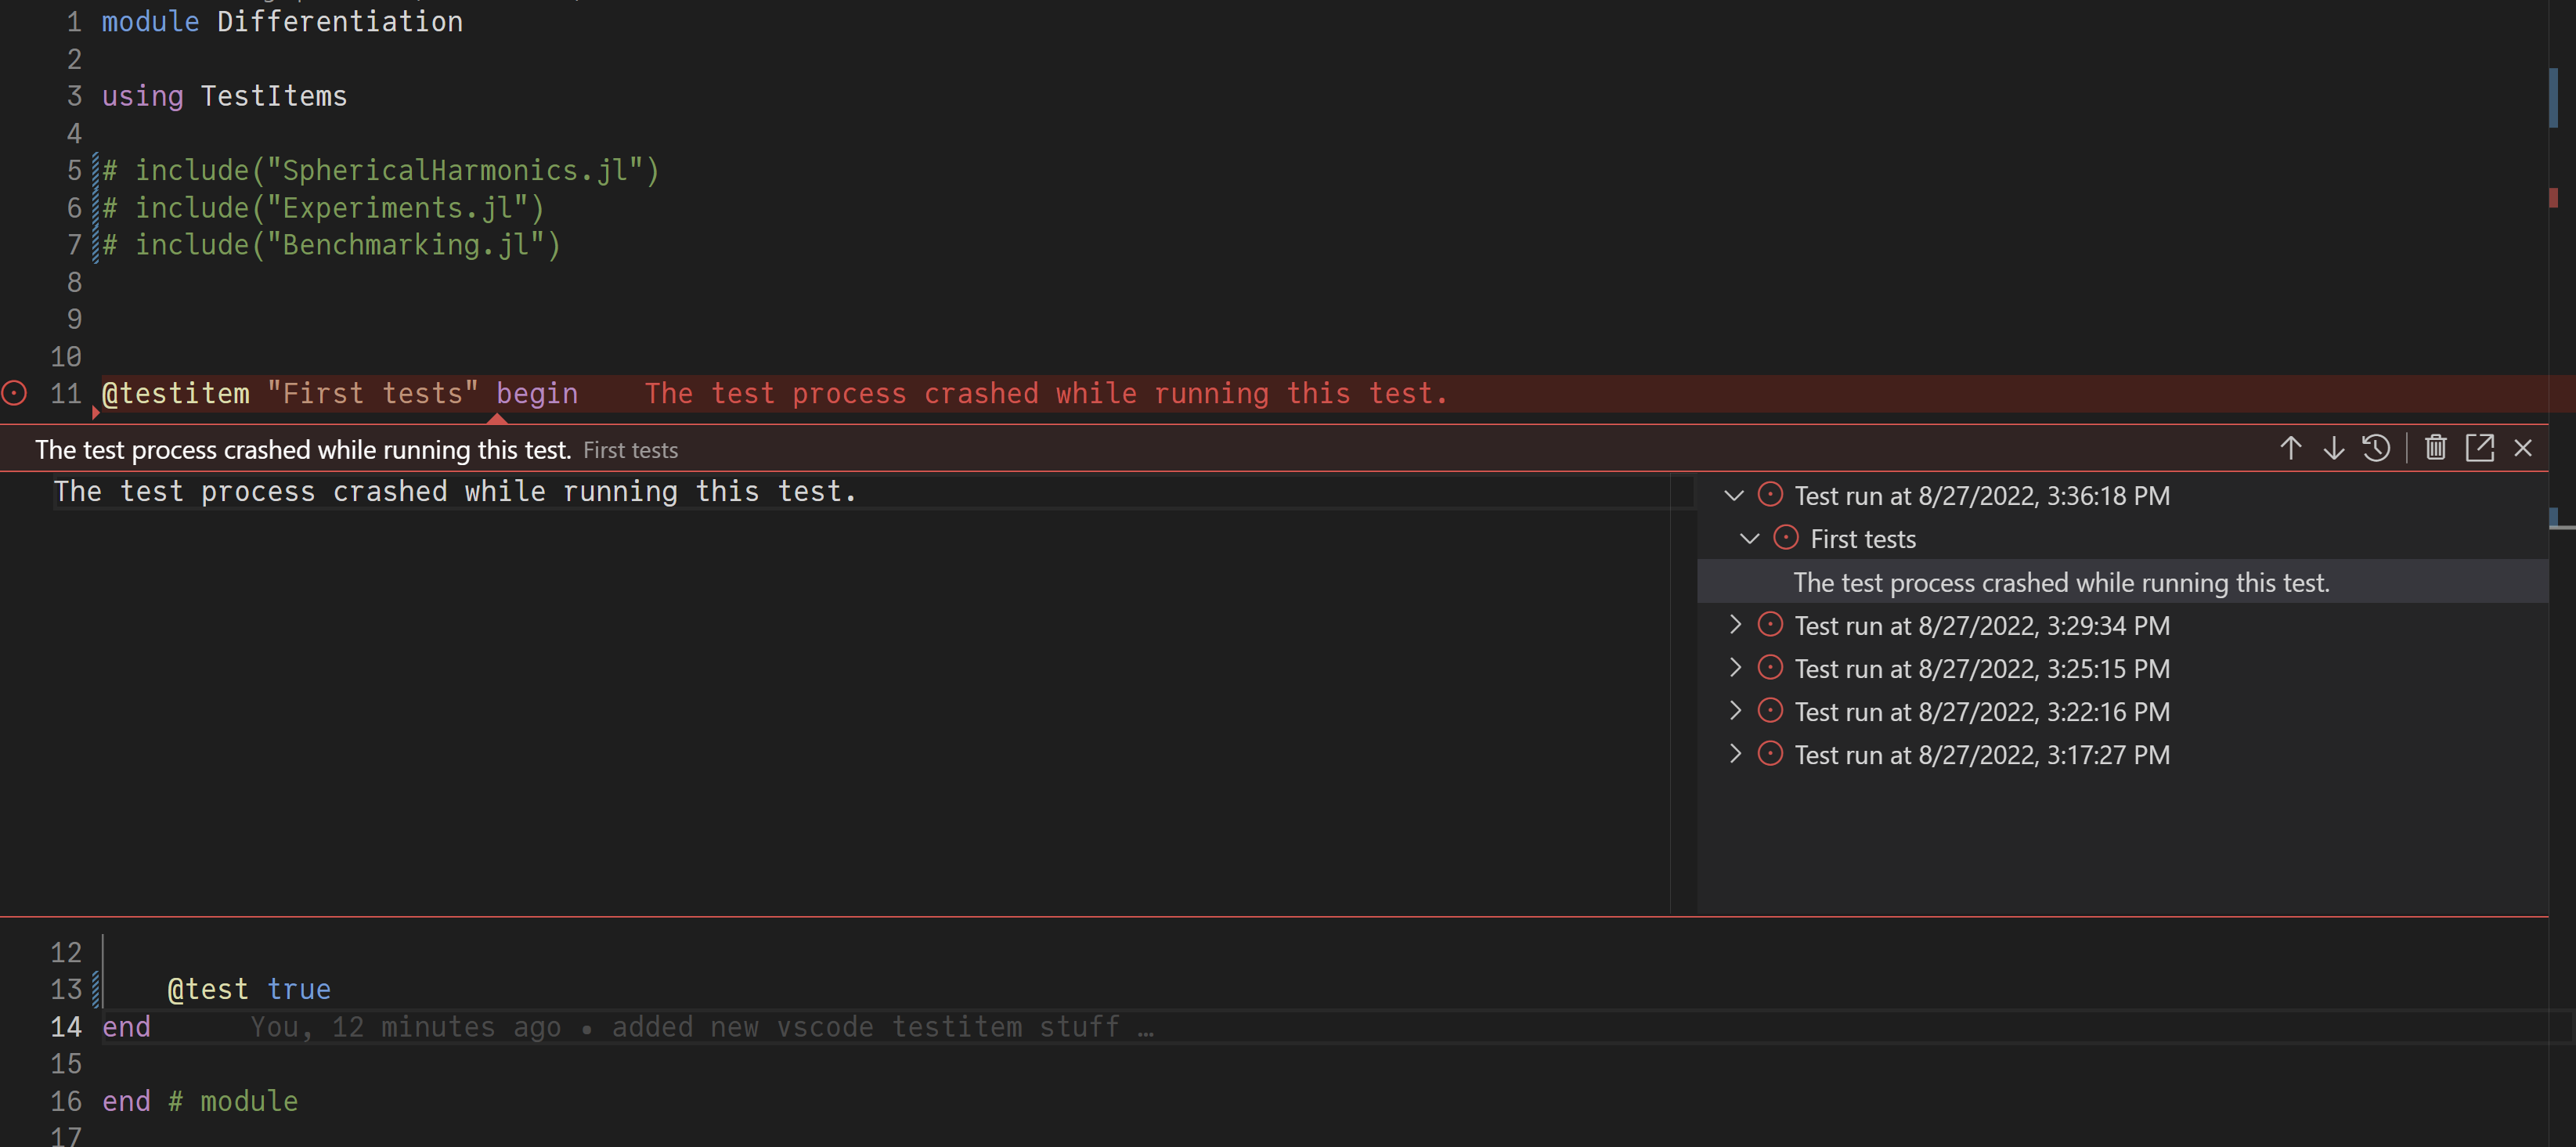Go to next test failure arrow

(2333, 447)
